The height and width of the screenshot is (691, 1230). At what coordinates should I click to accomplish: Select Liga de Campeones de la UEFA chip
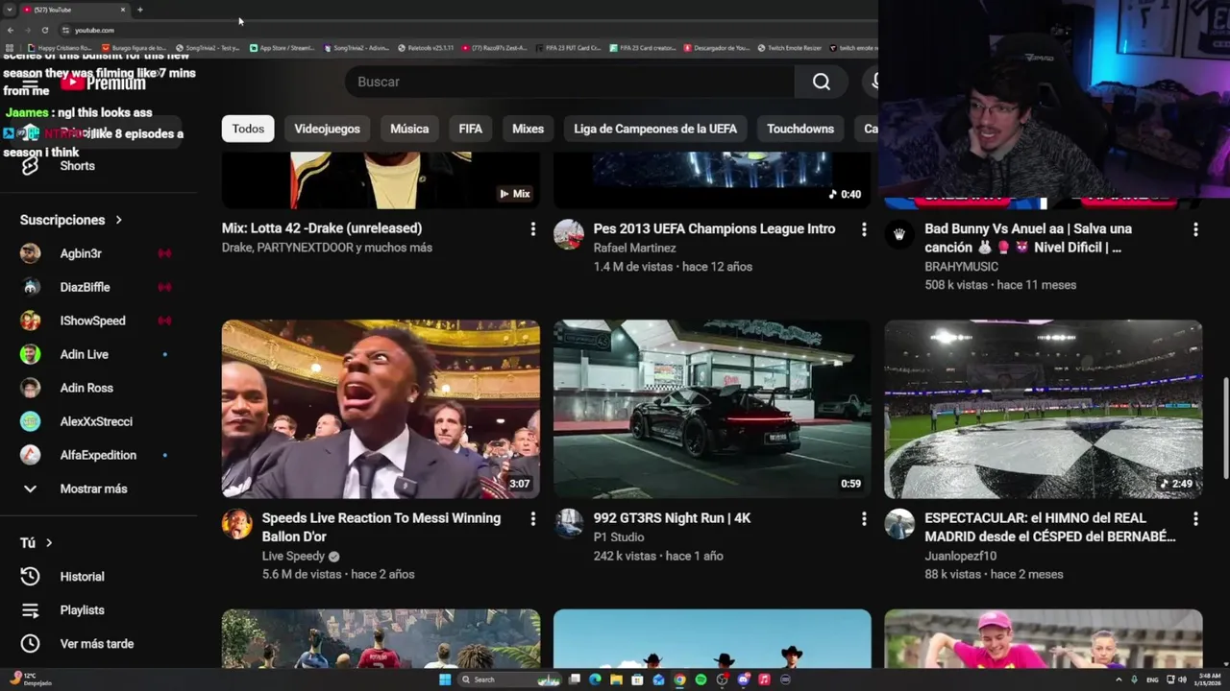point(655,129)
